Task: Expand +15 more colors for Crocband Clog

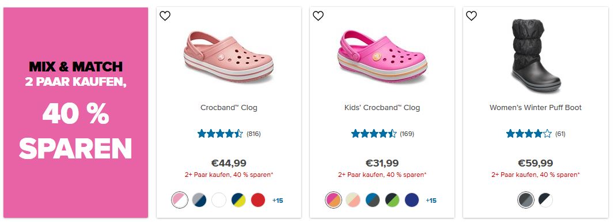Action: [x=278, y=201]
